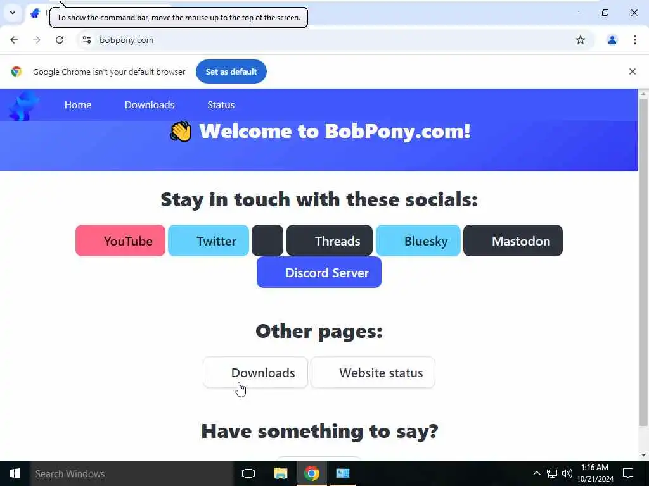Open Downloads in the site navigation bar
Image resolution: width=649 pixels, height=486 pixels.
[x=150, y=105]
